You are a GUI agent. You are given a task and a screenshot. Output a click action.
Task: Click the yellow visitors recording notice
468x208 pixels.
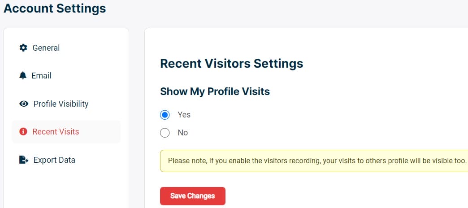314,160
